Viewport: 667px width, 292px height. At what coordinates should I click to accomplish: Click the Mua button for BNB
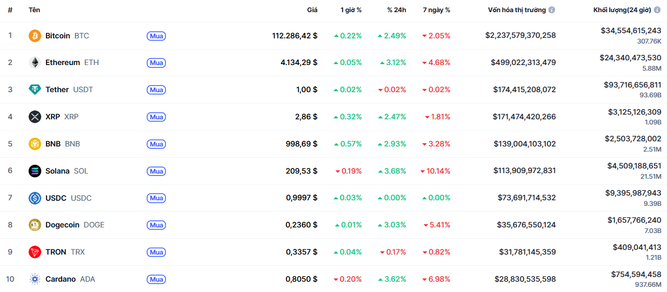156,144
